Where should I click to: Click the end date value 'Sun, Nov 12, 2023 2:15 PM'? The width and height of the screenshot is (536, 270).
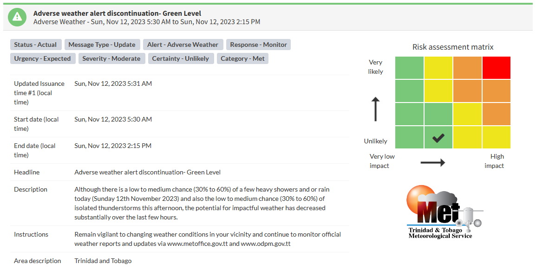pos(113,146)
